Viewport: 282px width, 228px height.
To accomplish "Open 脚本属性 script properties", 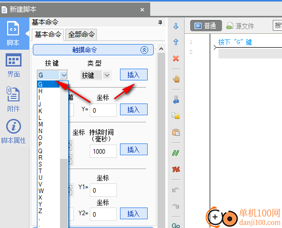I will click(13, 132).
